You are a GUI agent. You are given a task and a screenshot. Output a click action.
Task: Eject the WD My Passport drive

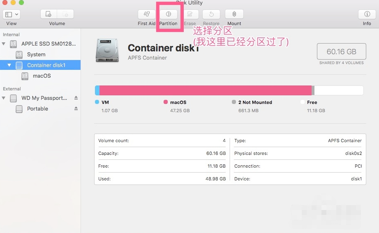[76, 98]
